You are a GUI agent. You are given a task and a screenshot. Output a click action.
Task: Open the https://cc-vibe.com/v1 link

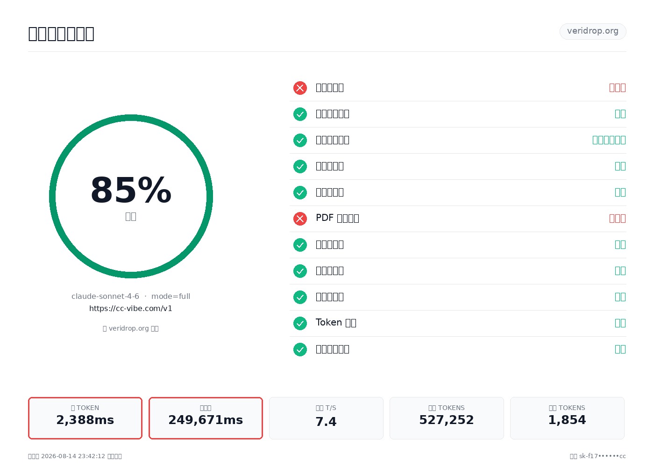tap(131, 308)
